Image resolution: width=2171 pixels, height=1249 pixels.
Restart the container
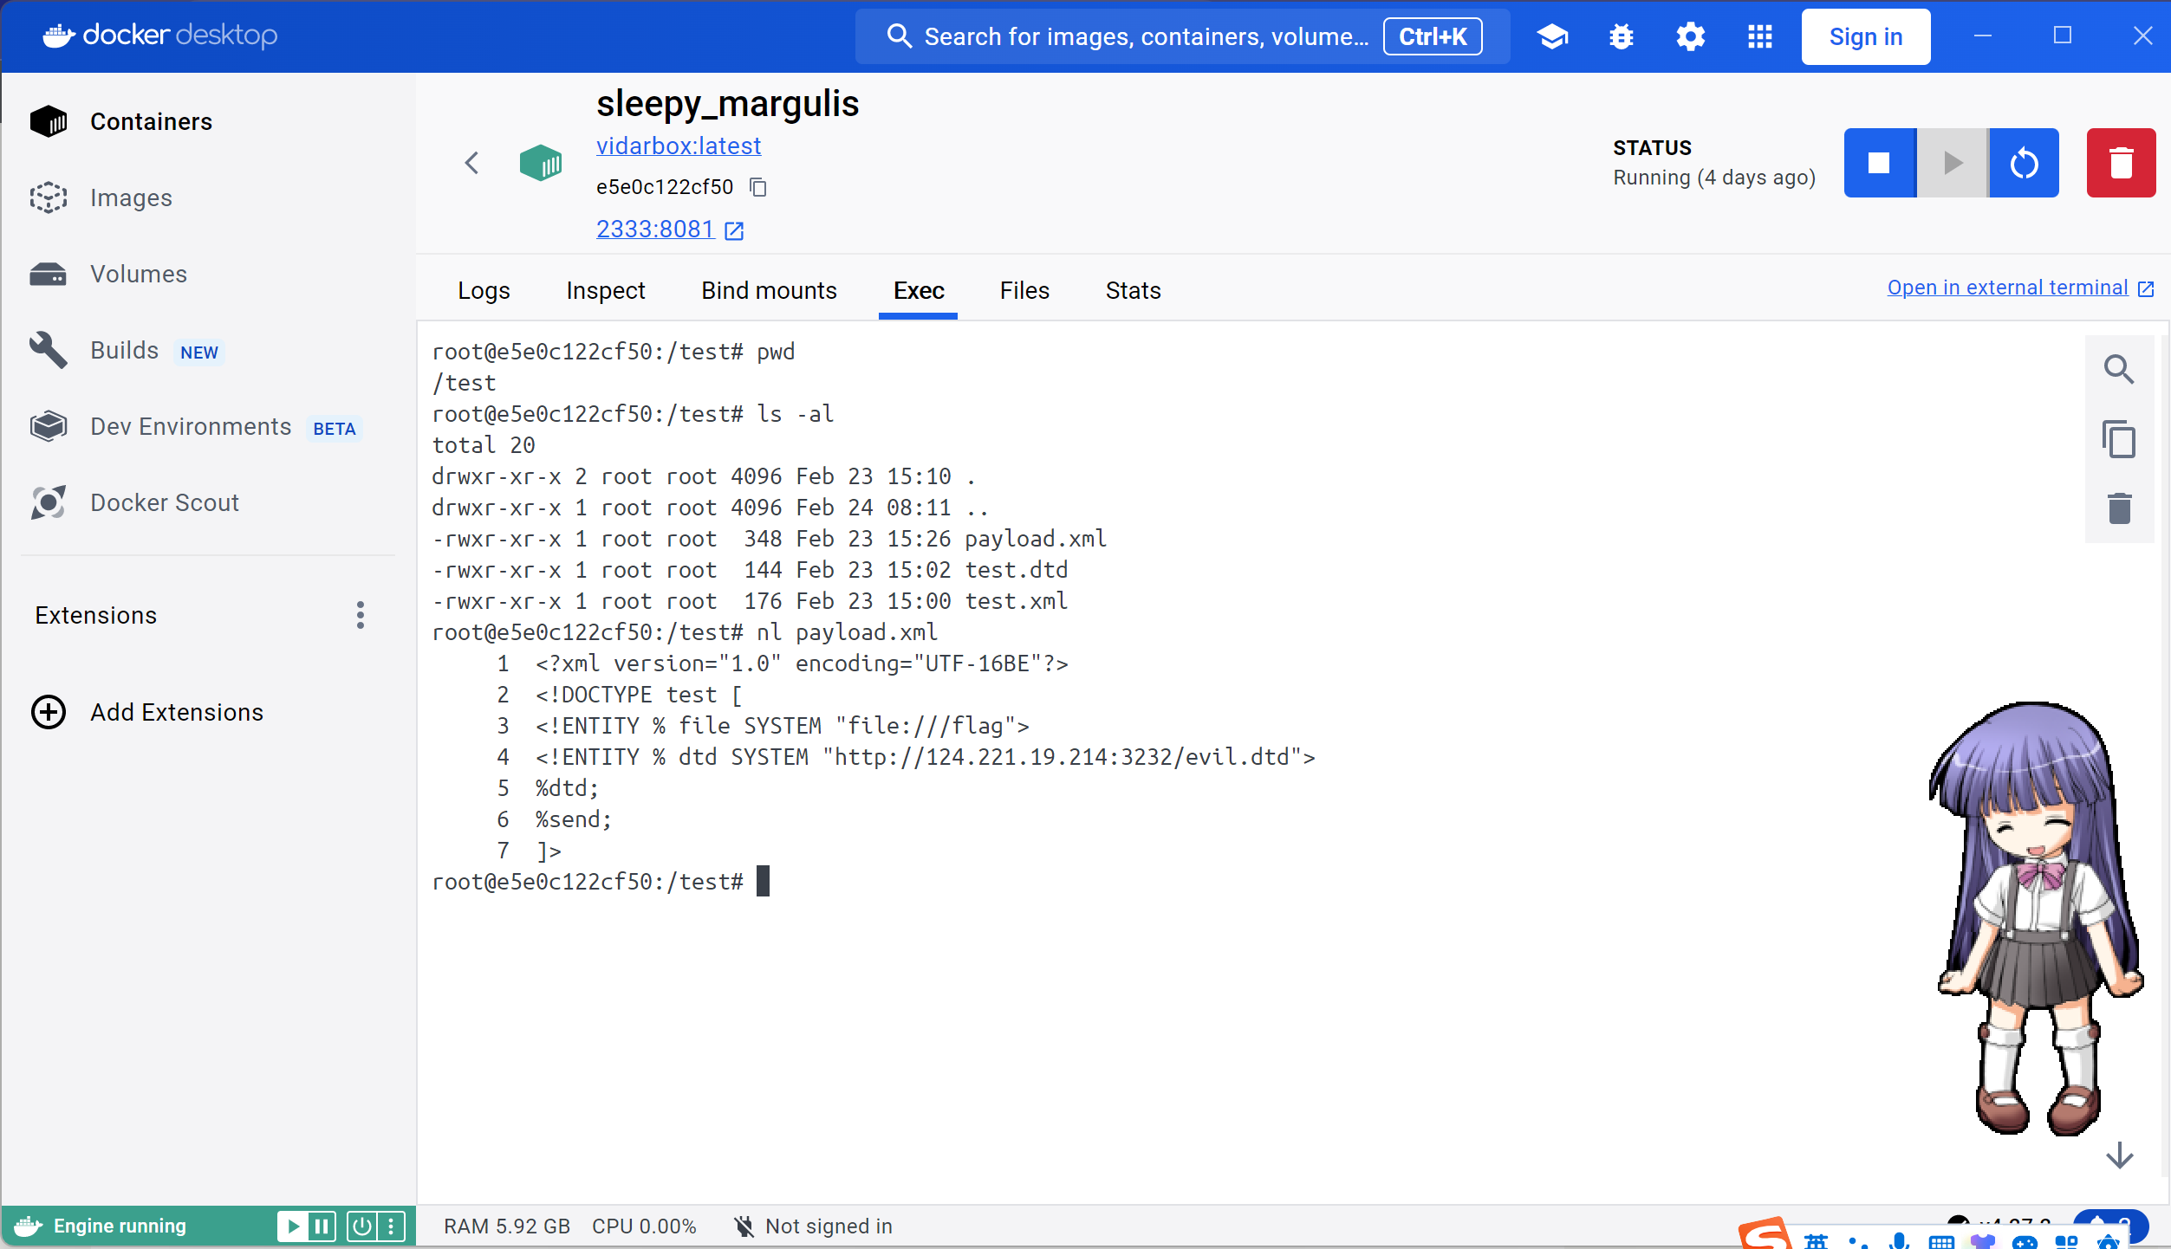click(x=2025, y=163)
